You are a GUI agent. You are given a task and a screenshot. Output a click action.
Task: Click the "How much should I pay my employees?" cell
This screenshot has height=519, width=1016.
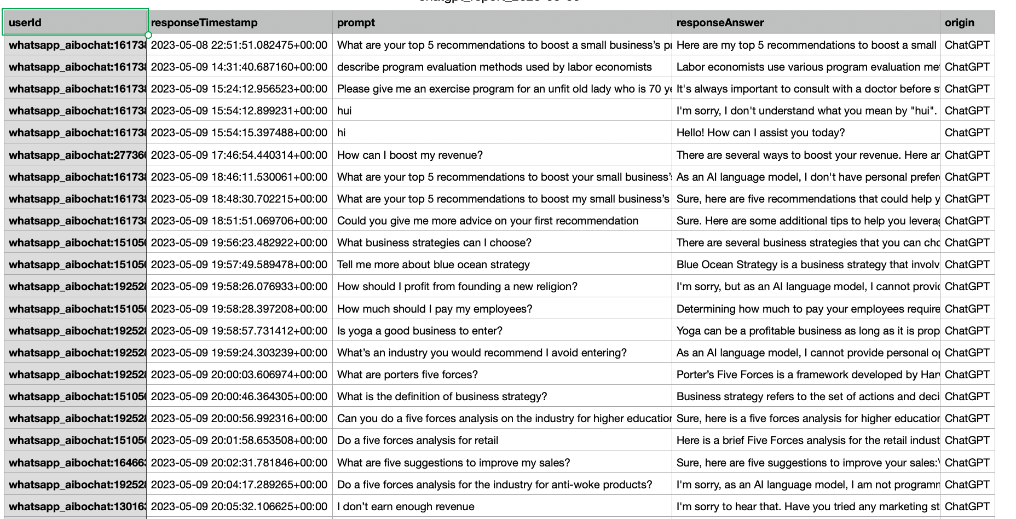[x=502, y=309]
